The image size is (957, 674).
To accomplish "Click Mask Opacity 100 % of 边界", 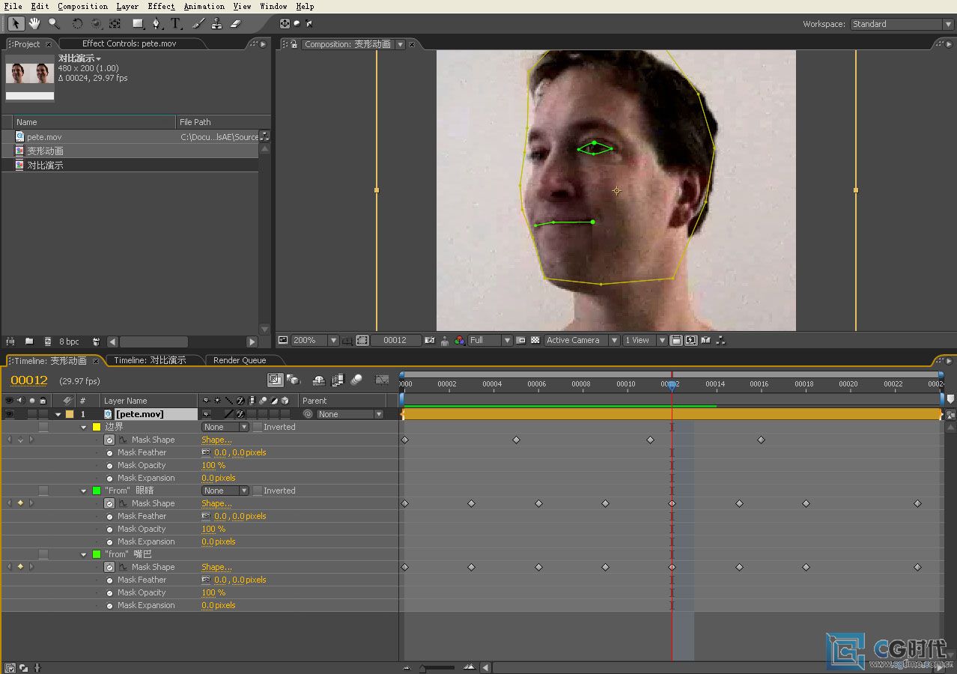I will (213, 465).
